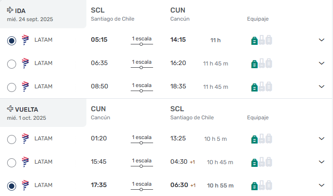Click the airplane icon next to VUELTA

[x=10, y=109]
